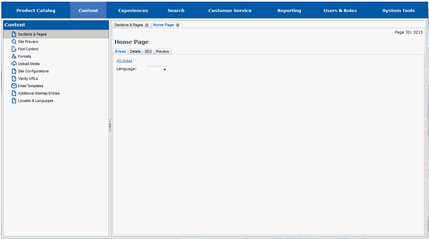Image resolution: width=429 pixels, height=239 pixels.
Task: Open the Reporting menu
Action: click(289, 11)
